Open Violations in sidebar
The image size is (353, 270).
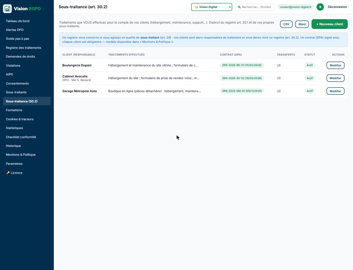point(27,66)
